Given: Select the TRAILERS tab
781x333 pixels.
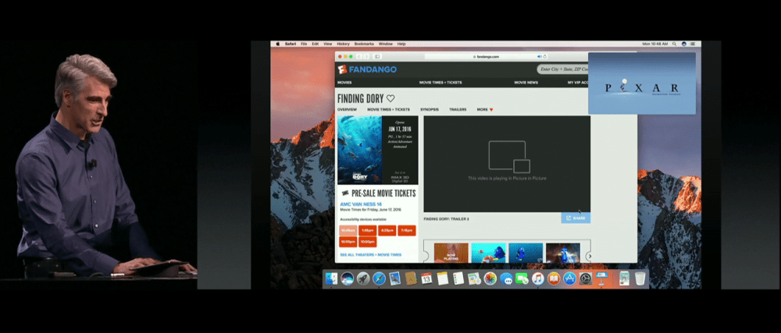Looking at the screenshot, I should pyautogui.click(x=458, y=109).
